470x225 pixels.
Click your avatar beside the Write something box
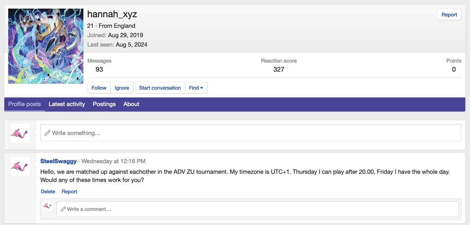point(20,133)
